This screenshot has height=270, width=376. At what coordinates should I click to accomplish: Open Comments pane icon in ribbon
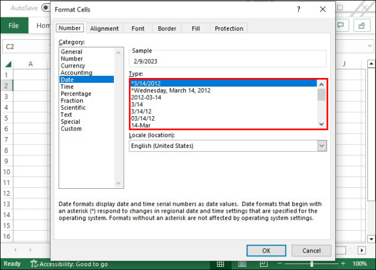pyautogui.click(x=342, y=26)
